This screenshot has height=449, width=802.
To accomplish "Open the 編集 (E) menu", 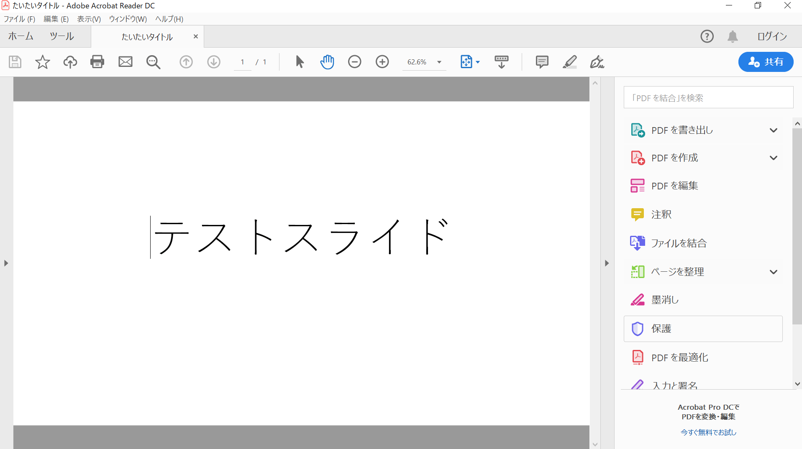I will pyautogui.click(x=56, y=19).
